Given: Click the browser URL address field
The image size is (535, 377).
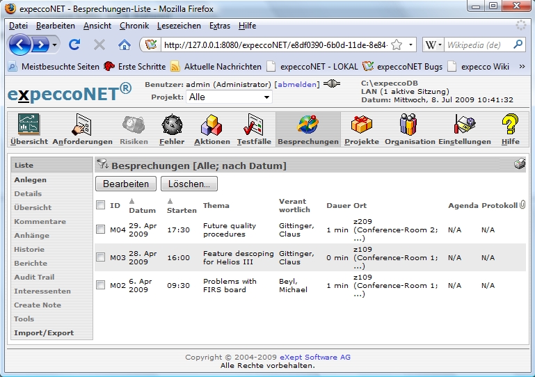Looking at the screenshot, I should (275, 45).
